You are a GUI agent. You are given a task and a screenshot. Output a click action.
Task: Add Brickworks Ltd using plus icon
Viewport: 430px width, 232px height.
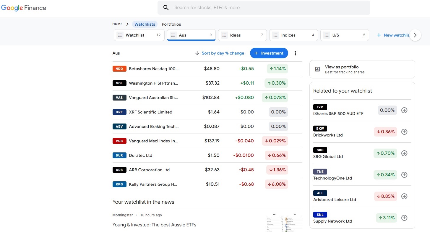coord(404,132)
